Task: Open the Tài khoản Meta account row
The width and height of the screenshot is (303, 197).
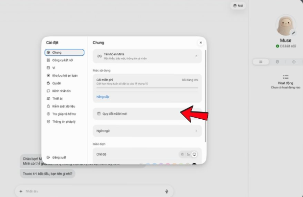Action: 147,56
